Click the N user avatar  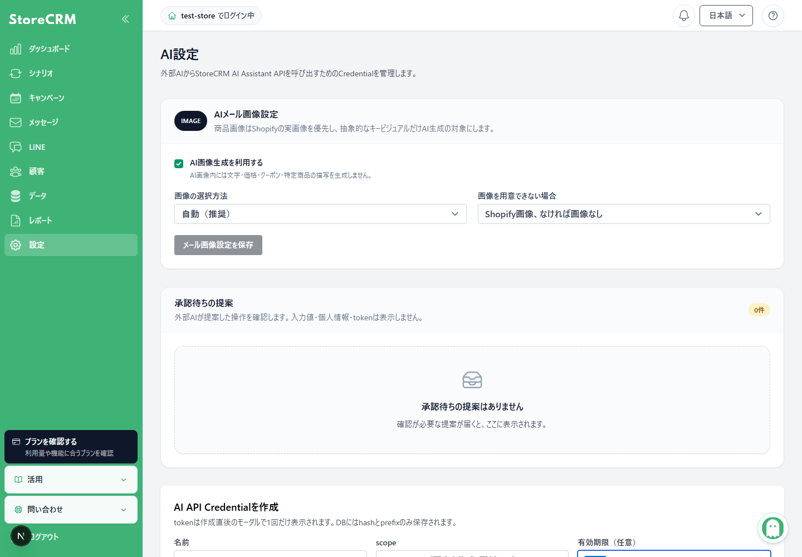pos(21,536)
